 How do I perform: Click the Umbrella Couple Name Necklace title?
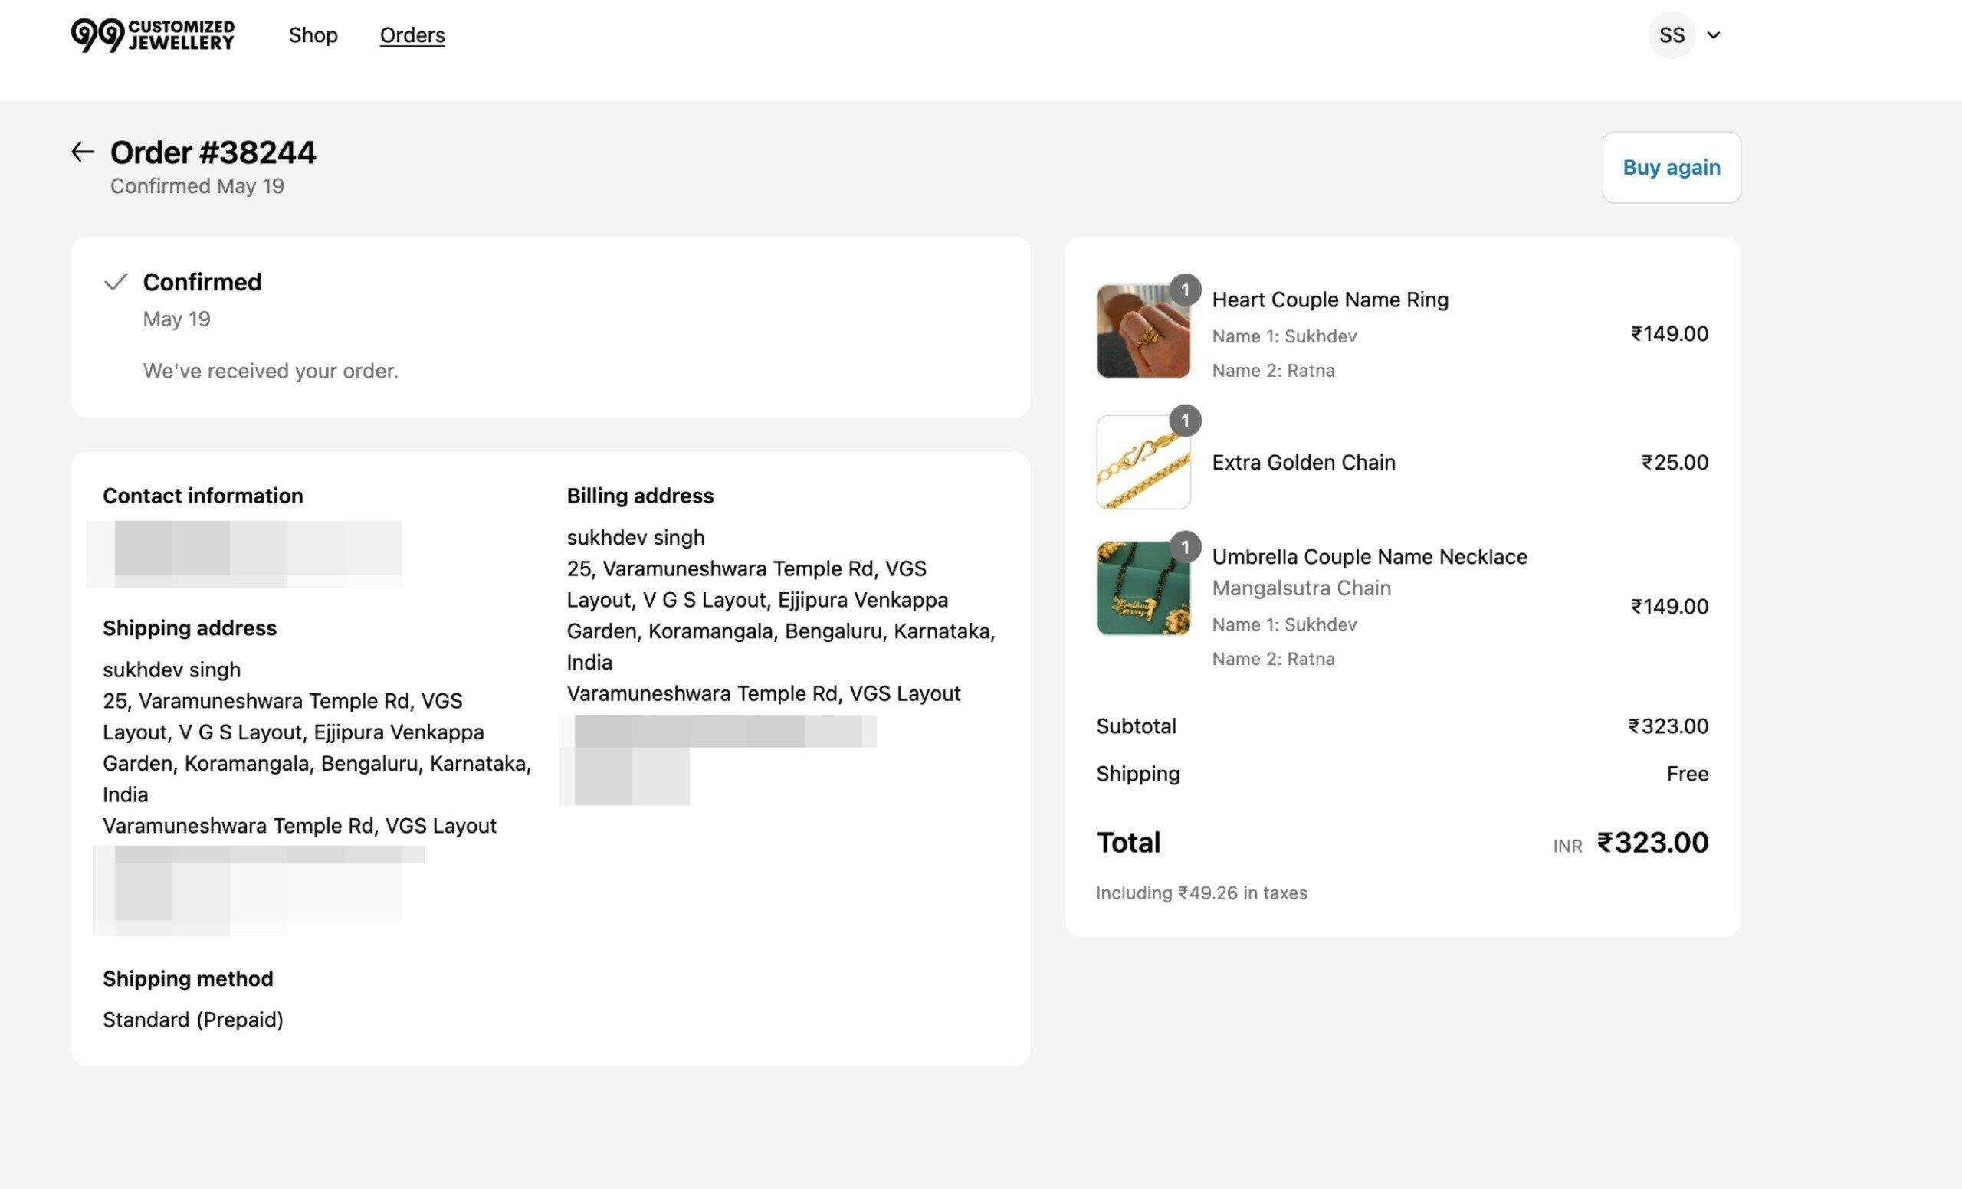(x=1370, y=556)
